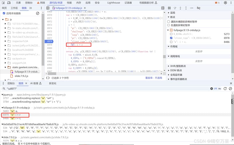Collapse jquery.js search result group

(2, 95)
